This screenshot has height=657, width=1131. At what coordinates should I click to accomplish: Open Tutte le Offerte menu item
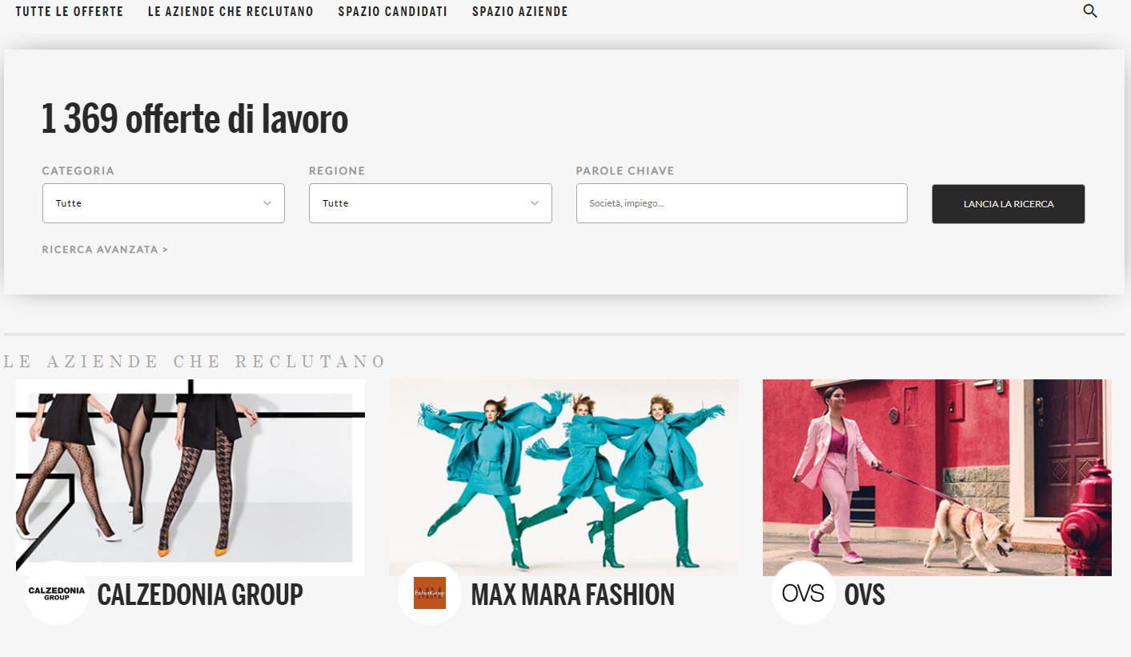click(70, 12)
